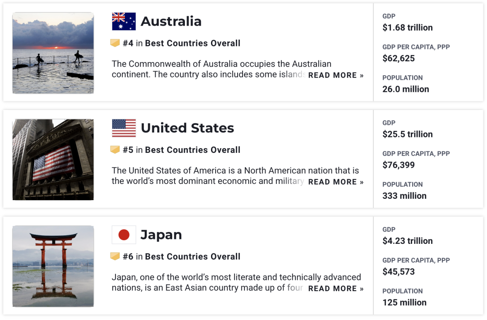Expand Japan description with READ MORE
The height and width of the screenshot is (320, 487).
(x=335, y=289)
